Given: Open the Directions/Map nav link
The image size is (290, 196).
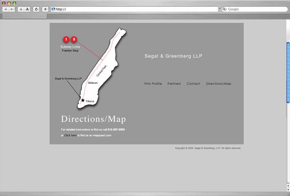Looking at the screenshot, I should (x=218, y=84).
